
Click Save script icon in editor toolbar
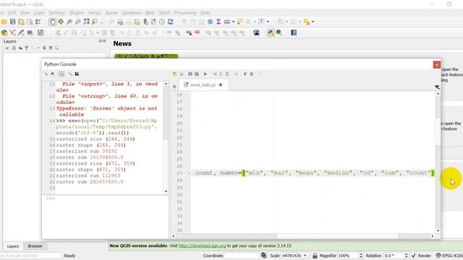click(190, 74)
